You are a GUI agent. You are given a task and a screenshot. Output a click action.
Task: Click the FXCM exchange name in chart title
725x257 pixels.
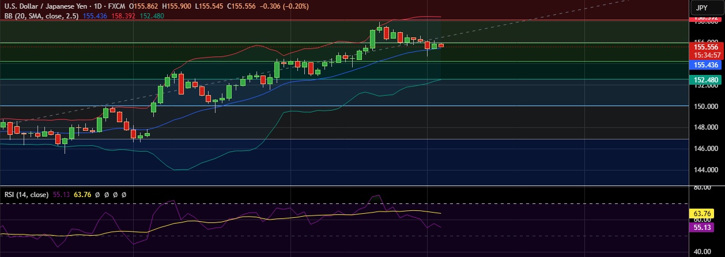[x=117, y=6]
